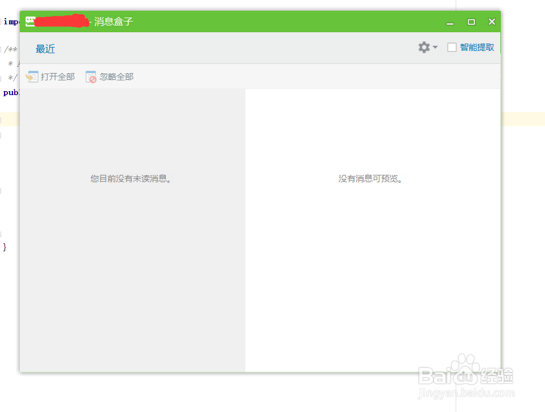
Task: Click the public keyword in the code editor
Action: point(10,92)
